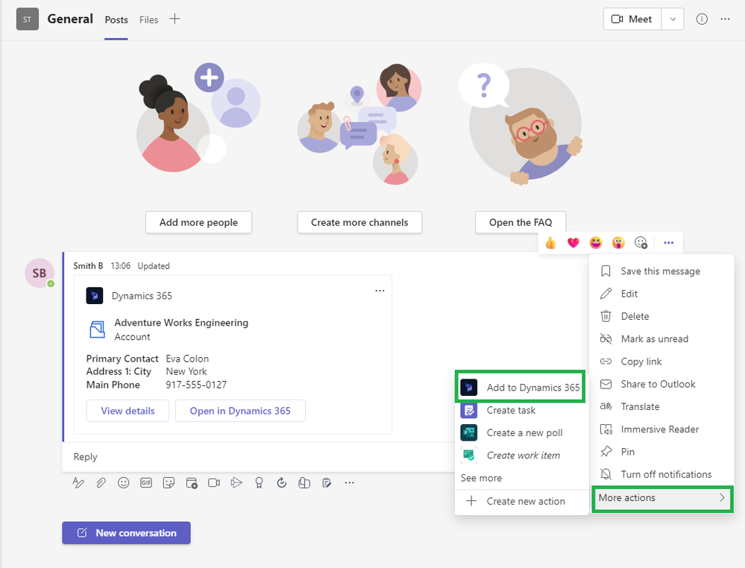The height and width of the screenshot is (568, 745).
Task: Choose Delete from the message menu
Action: [x=661, y=316]
